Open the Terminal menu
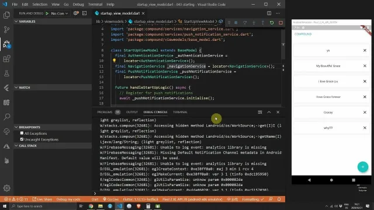 (x=95, y=4)
